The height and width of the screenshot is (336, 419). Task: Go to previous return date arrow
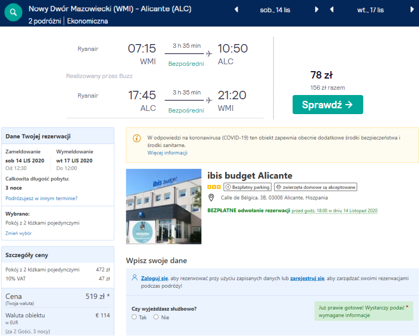click(x=331, y=10)
